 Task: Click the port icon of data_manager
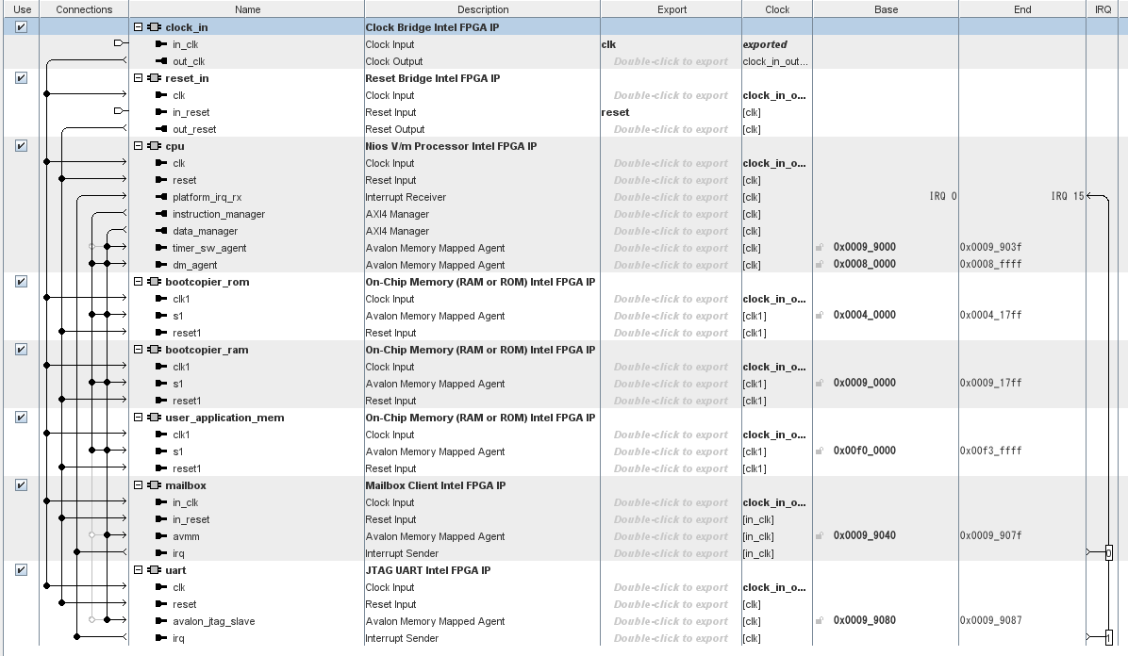pyautogui.click(x=162, y=231)
